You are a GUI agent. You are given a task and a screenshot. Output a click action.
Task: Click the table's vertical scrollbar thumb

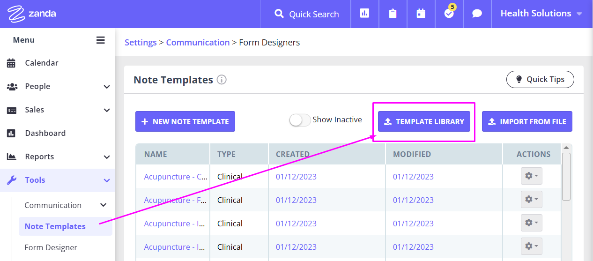tap(566, 176)
